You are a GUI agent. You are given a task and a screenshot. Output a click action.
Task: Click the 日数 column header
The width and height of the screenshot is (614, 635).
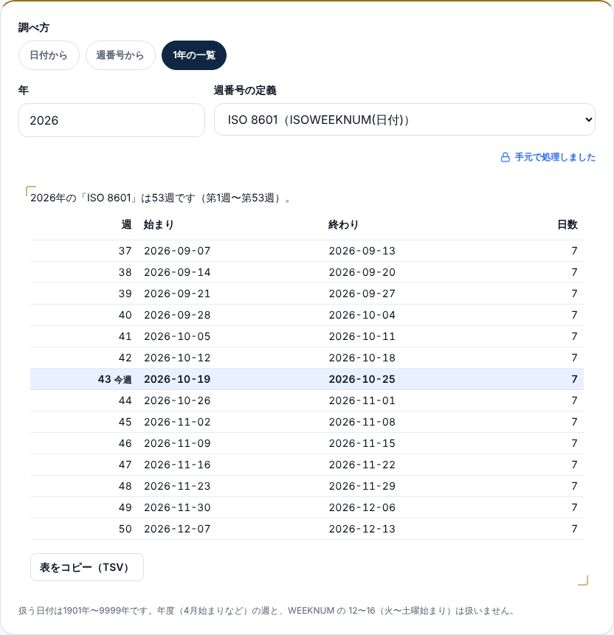568,224
